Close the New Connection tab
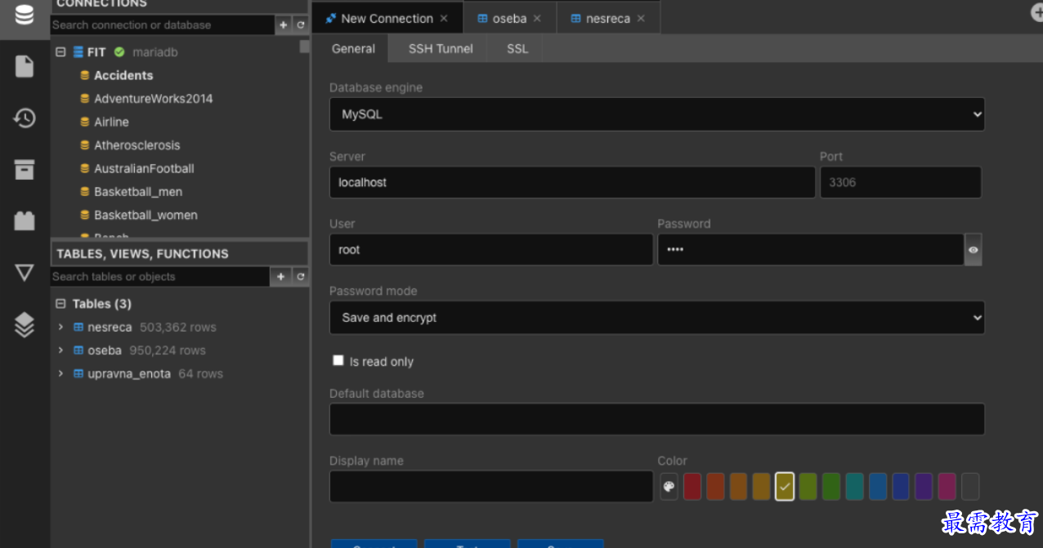 444,18
